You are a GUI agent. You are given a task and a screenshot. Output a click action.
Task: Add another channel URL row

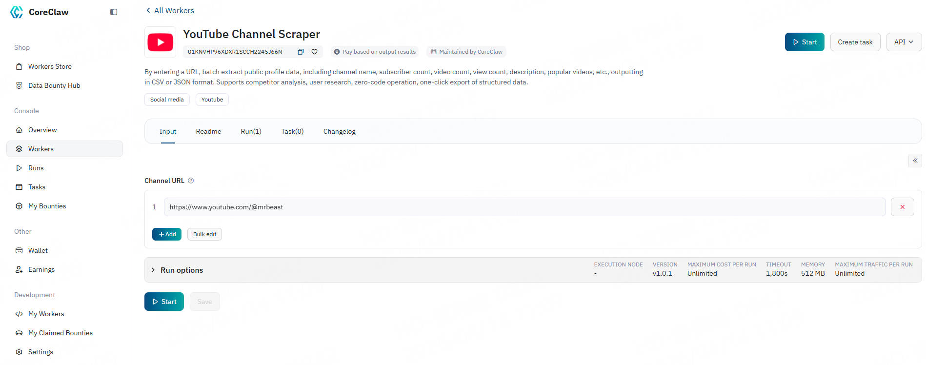pos(167,234)
